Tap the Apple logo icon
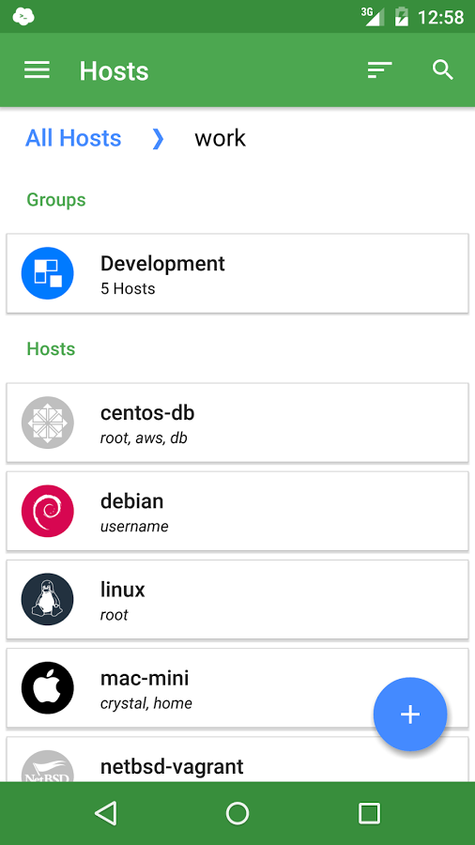Image resolution: width=475 pixels, height=845 pixels. click(47, 687)
